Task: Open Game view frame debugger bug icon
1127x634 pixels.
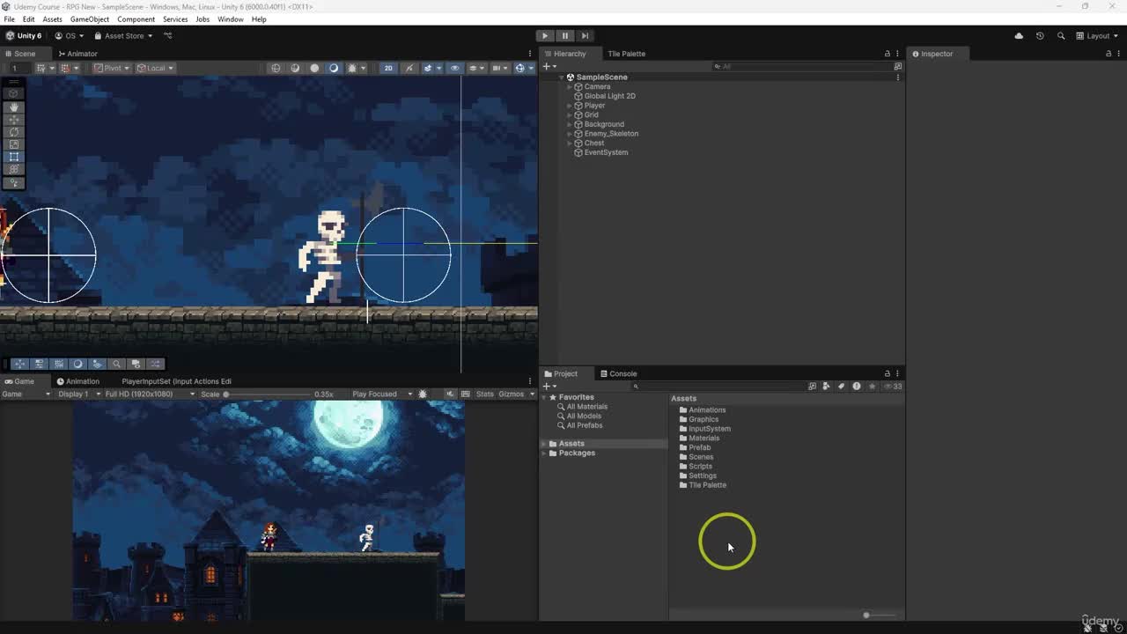Action: coord(423,394)
